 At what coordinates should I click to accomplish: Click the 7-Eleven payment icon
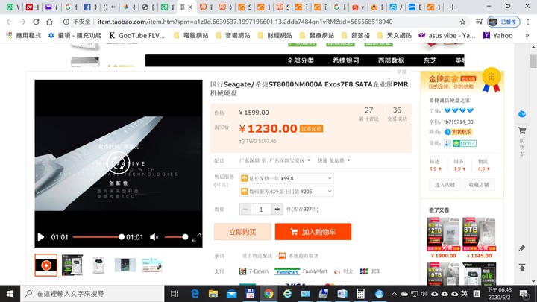coord(243,271)
